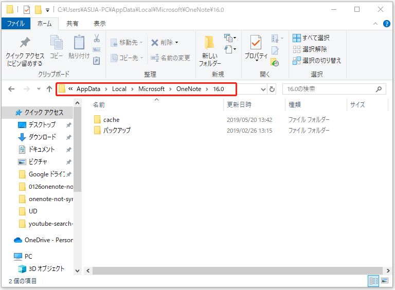395x290 pixels.
Task: Navigate to OneNote in breadcrumb
Action: coord(189,89)
